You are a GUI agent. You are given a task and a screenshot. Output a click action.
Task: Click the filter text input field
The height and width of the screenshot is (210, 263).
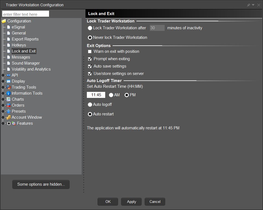pyautogui.click(x=25, y=14)
